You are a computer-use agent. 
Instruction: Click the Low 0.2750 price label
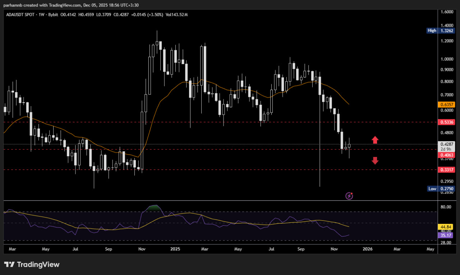click(x=441, y=189)
